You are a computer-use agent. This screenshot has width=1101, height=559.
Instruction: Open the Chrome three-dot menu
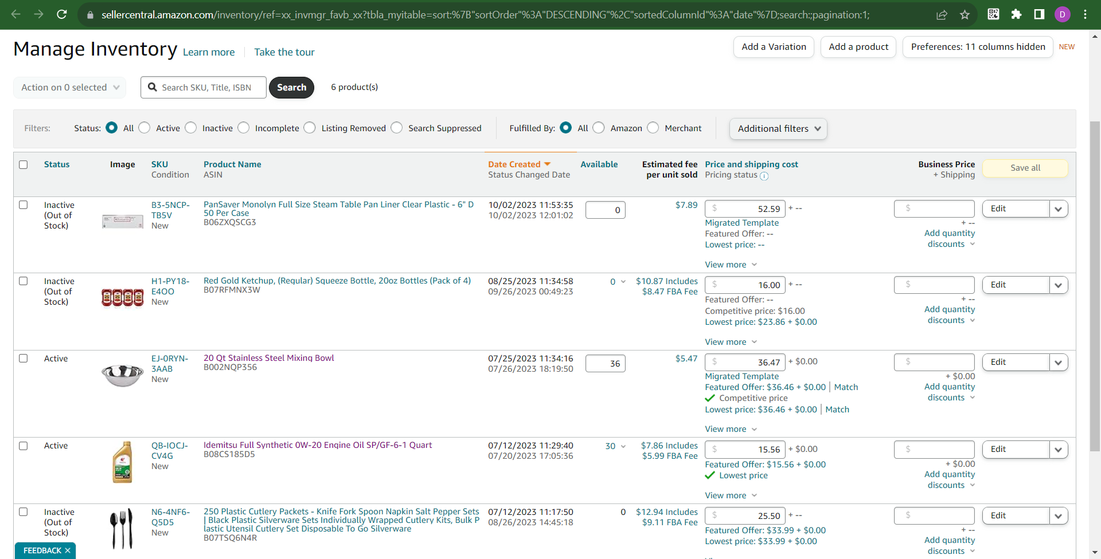point(1085,14)
